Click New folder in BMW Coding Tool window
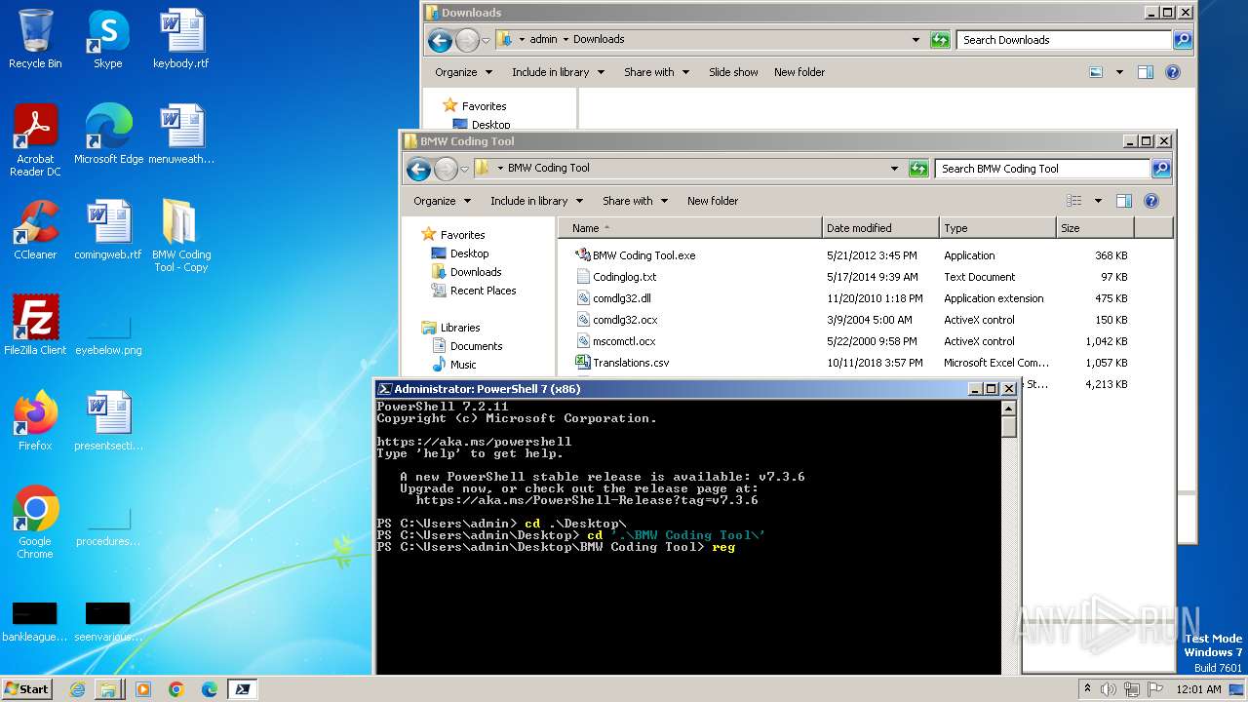Screen dimensions: 1248x702 point(713,201)
